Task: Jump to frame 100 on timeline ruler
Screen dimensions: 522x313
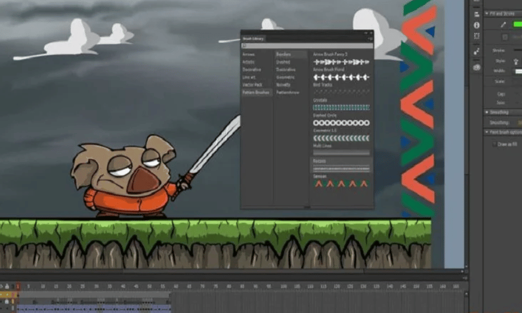Action: 283,286
